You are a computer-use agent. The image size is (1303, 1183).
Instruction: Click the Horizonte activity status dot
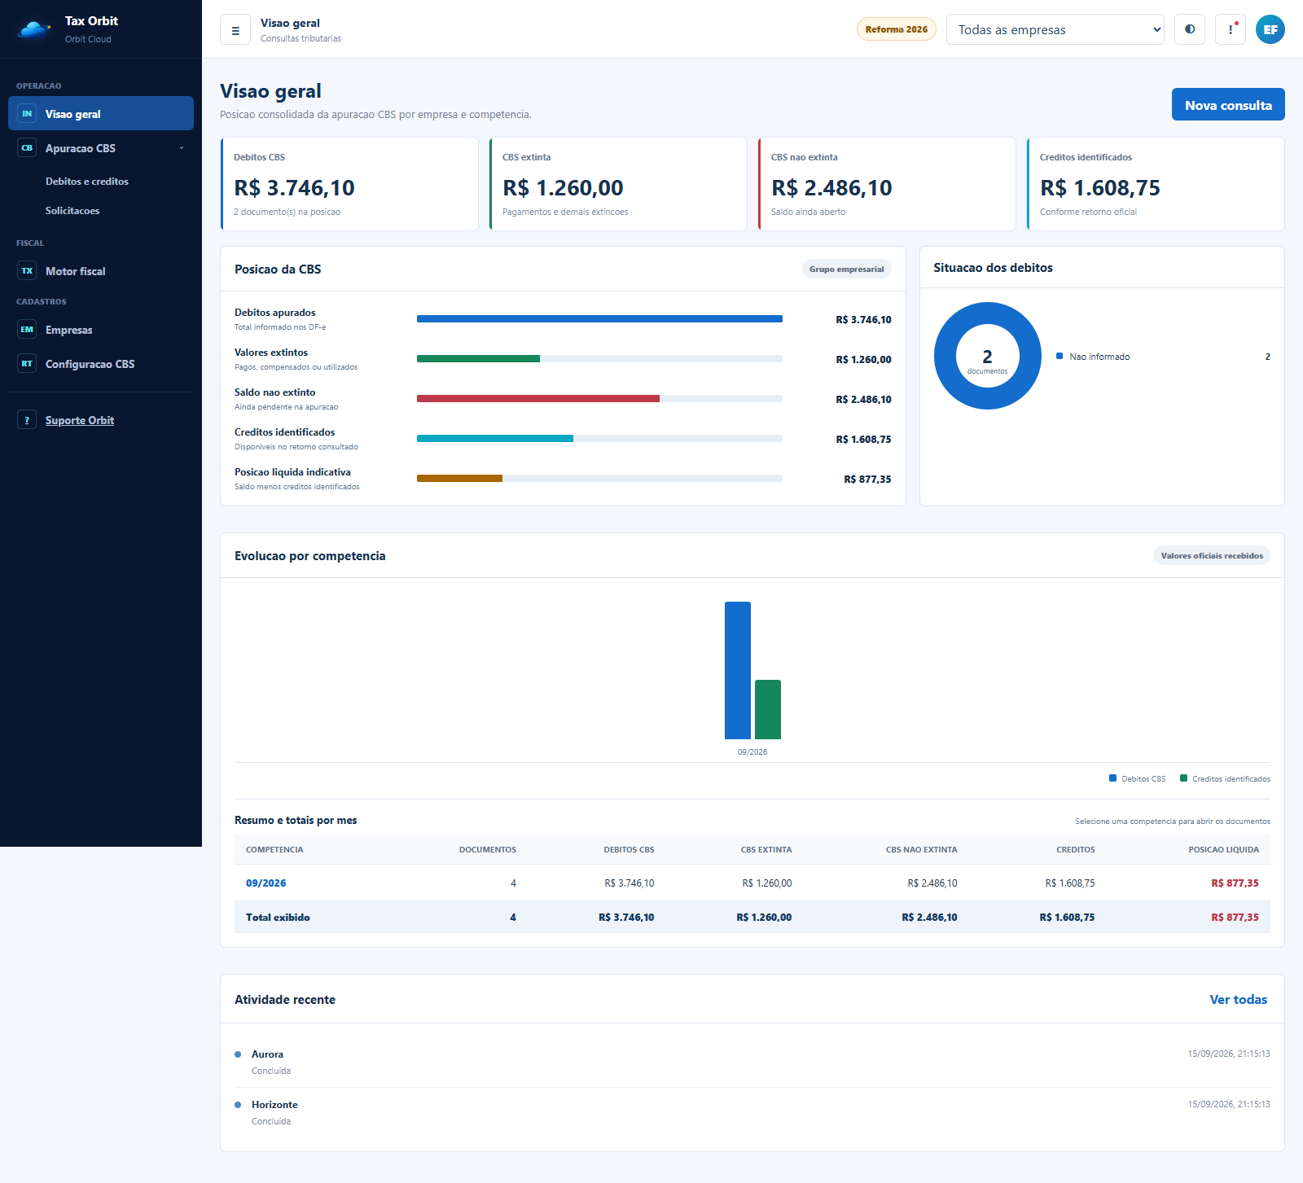tap(238, 1105)
